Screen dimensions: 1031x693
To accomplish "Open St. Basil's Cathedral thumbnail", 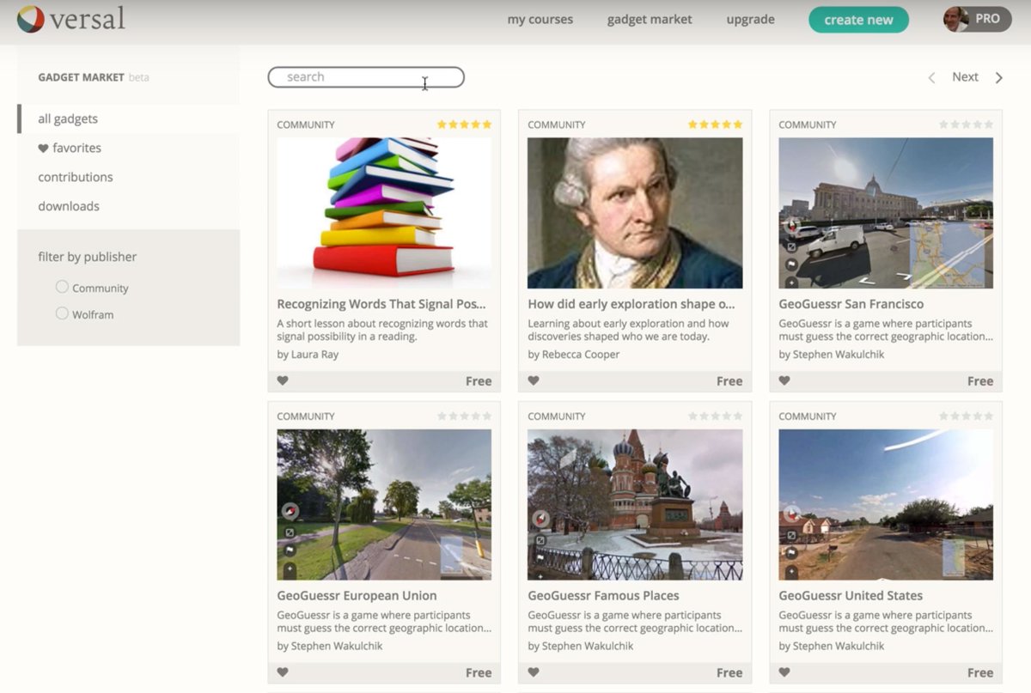I will pos(635,505).
